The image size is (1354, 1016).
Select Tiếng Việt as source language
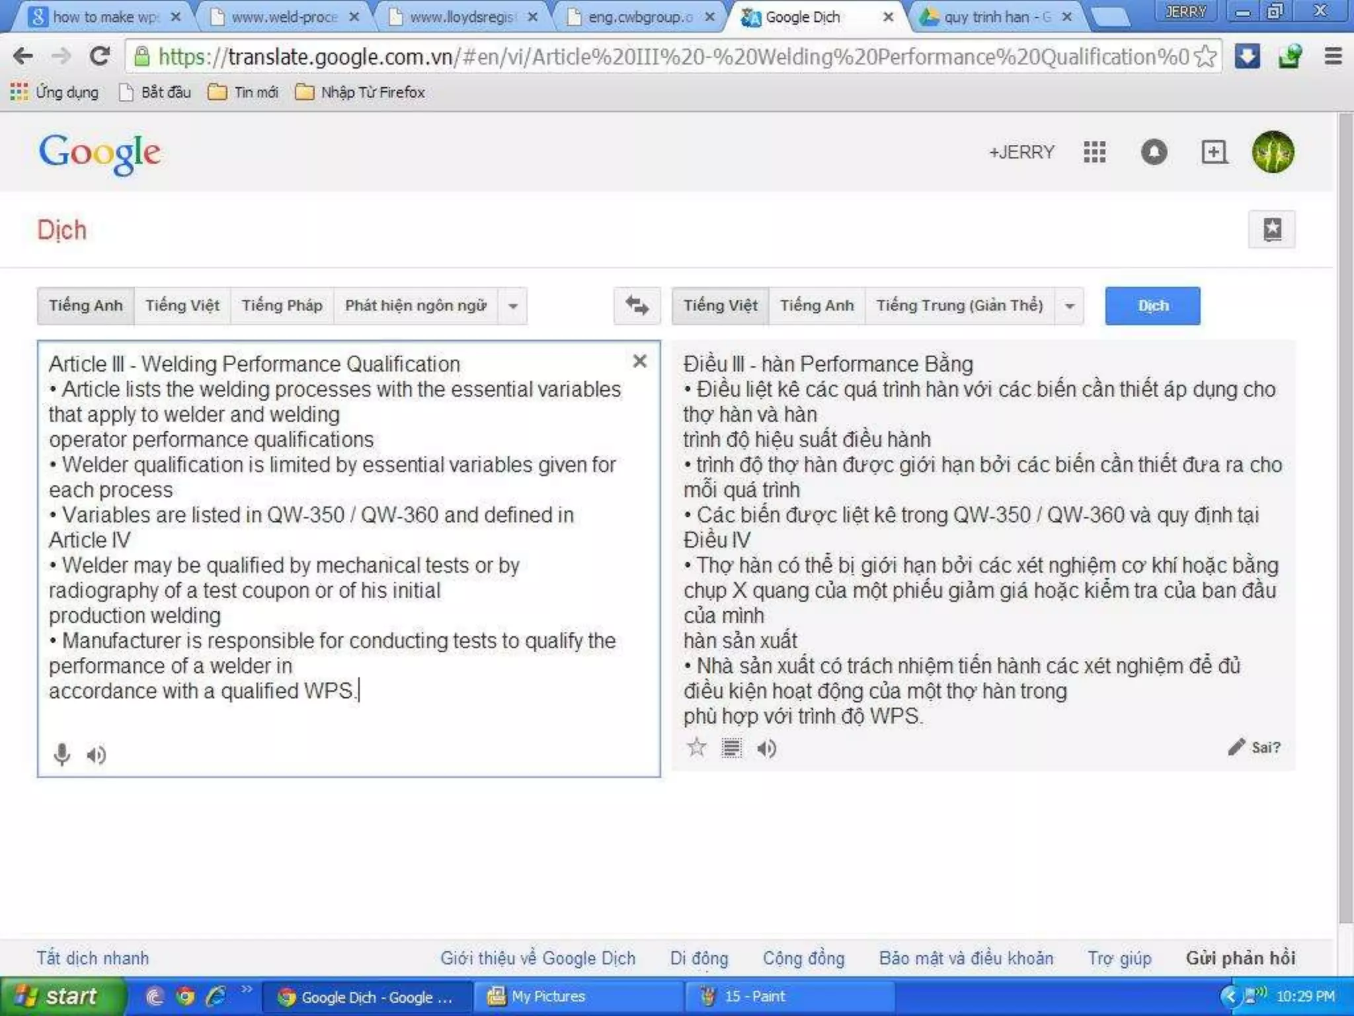pyautogui.click(x=182, y=306)
